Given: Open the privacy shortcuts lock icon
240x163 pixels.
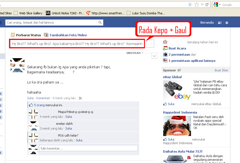Looking at the screenshot, I should point(220,22).
